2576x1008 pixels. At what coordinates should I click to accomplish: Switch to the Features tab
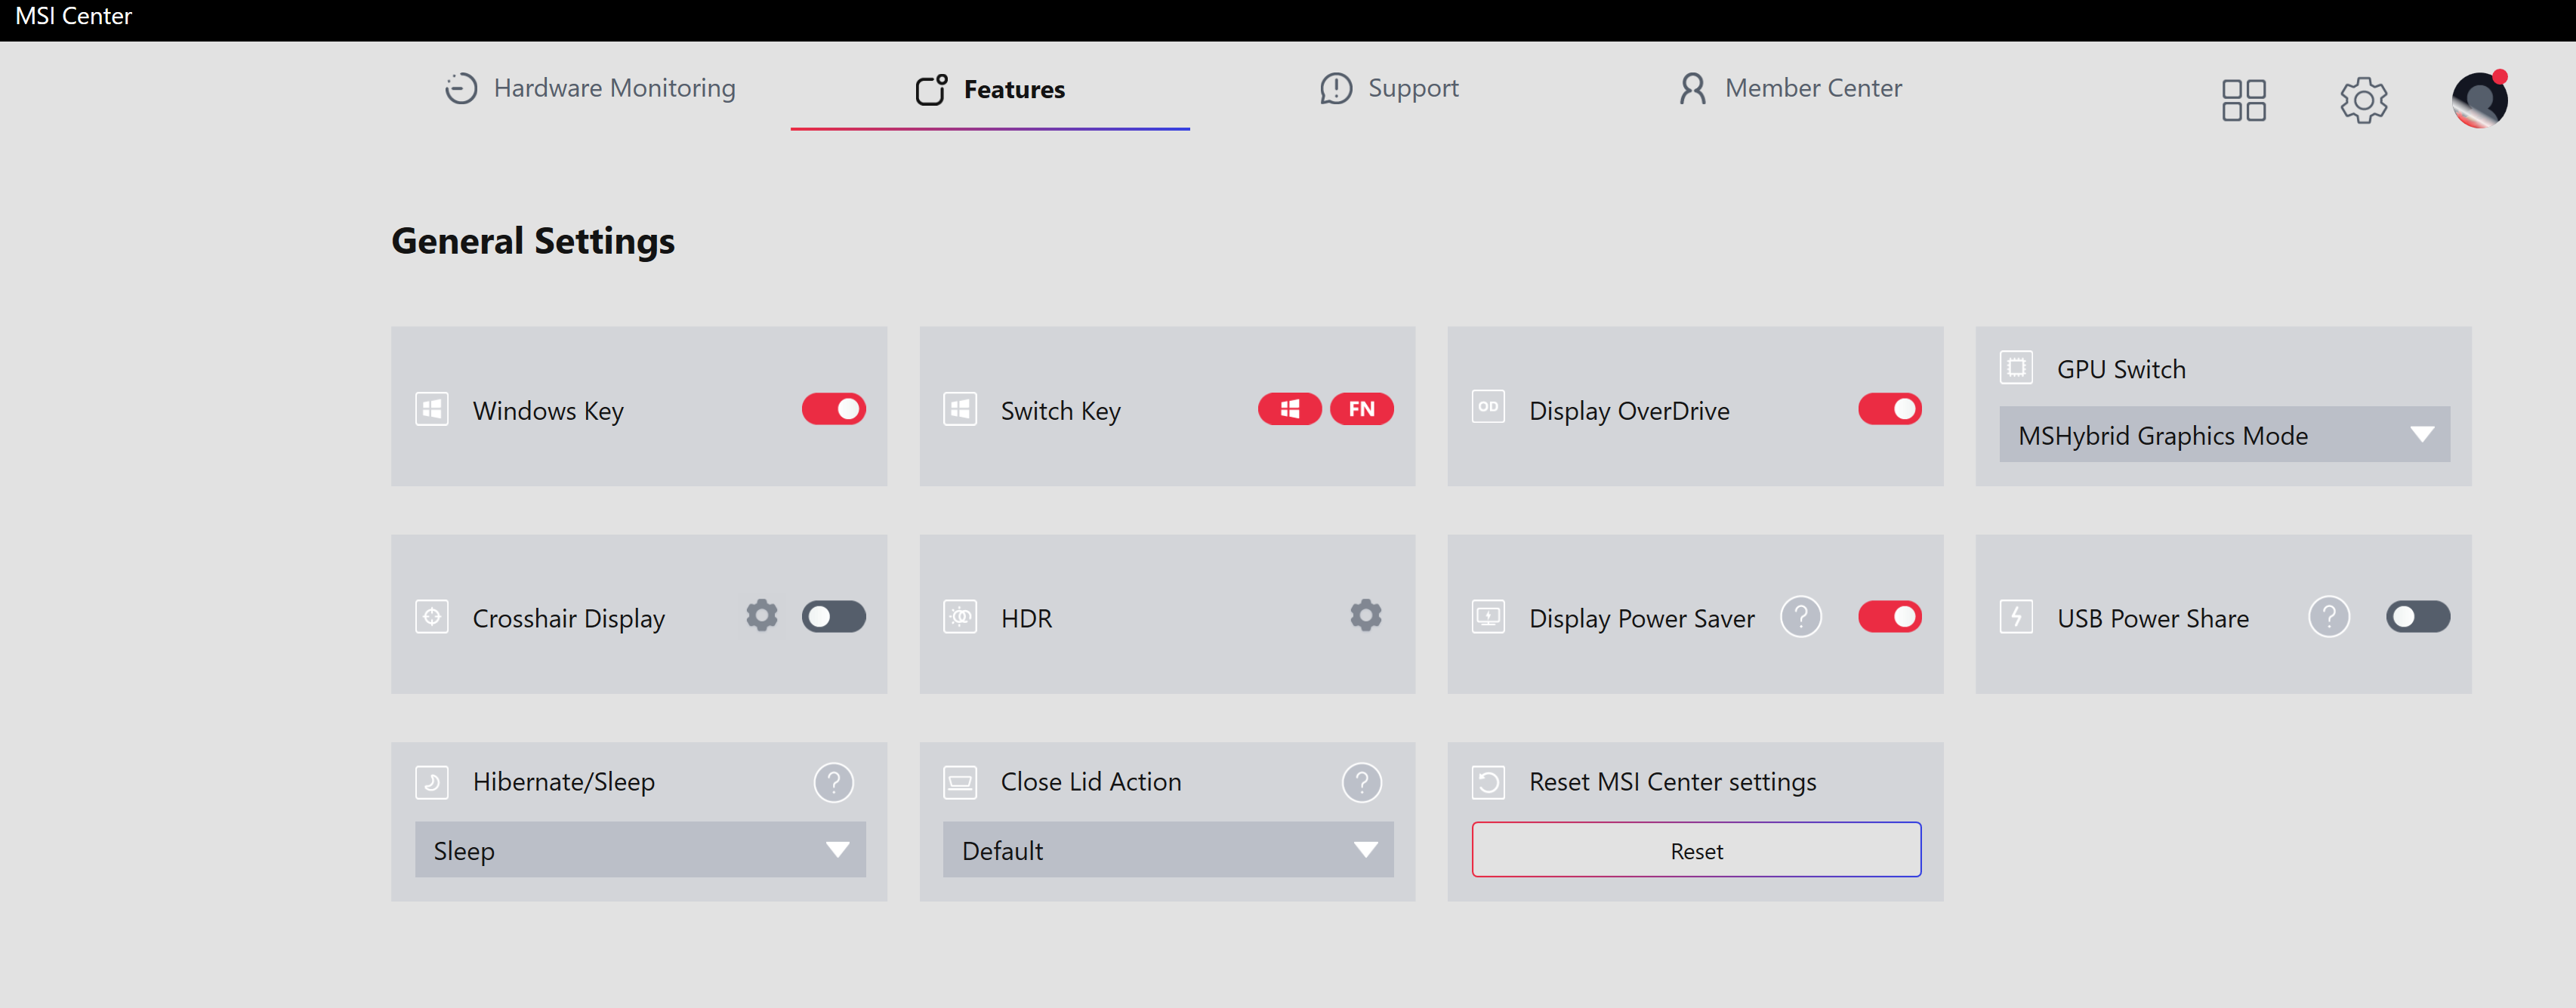990,89
